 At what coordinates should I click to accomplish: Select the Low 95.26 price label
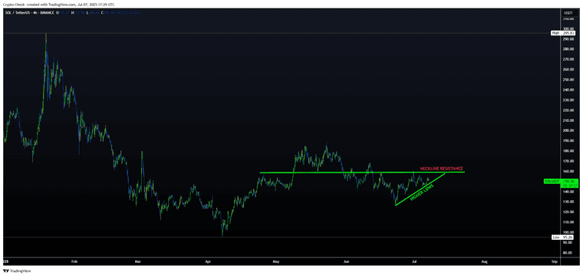563,237
